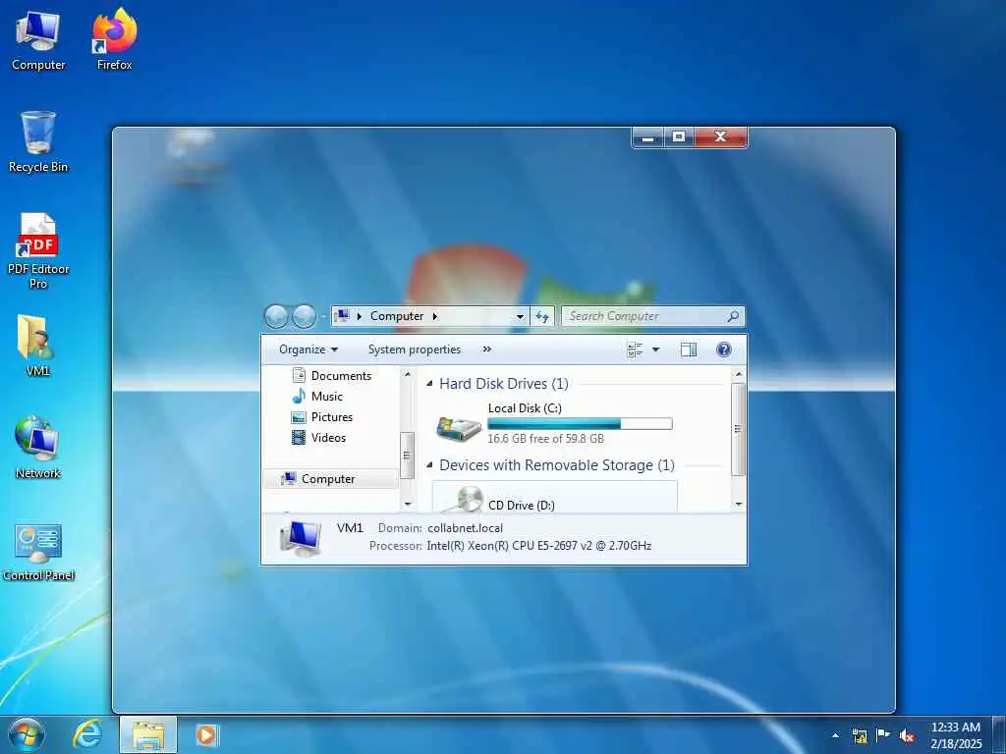Click the Music library in sidebar

(317, 397)
